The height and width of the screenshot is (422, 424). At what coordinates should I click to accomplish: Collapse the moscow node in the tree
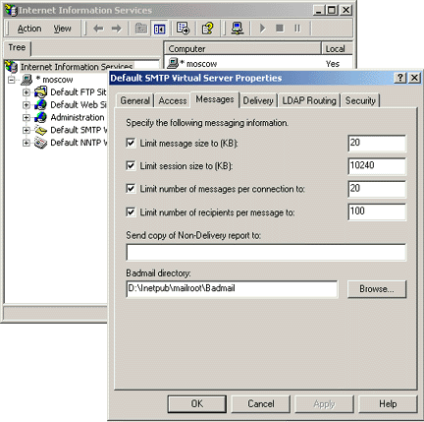12,80
